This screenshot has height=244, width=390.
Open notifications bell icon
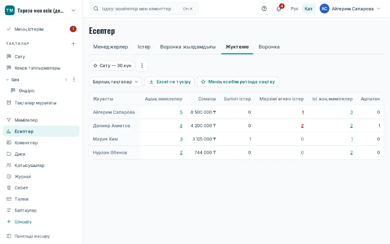(x=279, y=9)
